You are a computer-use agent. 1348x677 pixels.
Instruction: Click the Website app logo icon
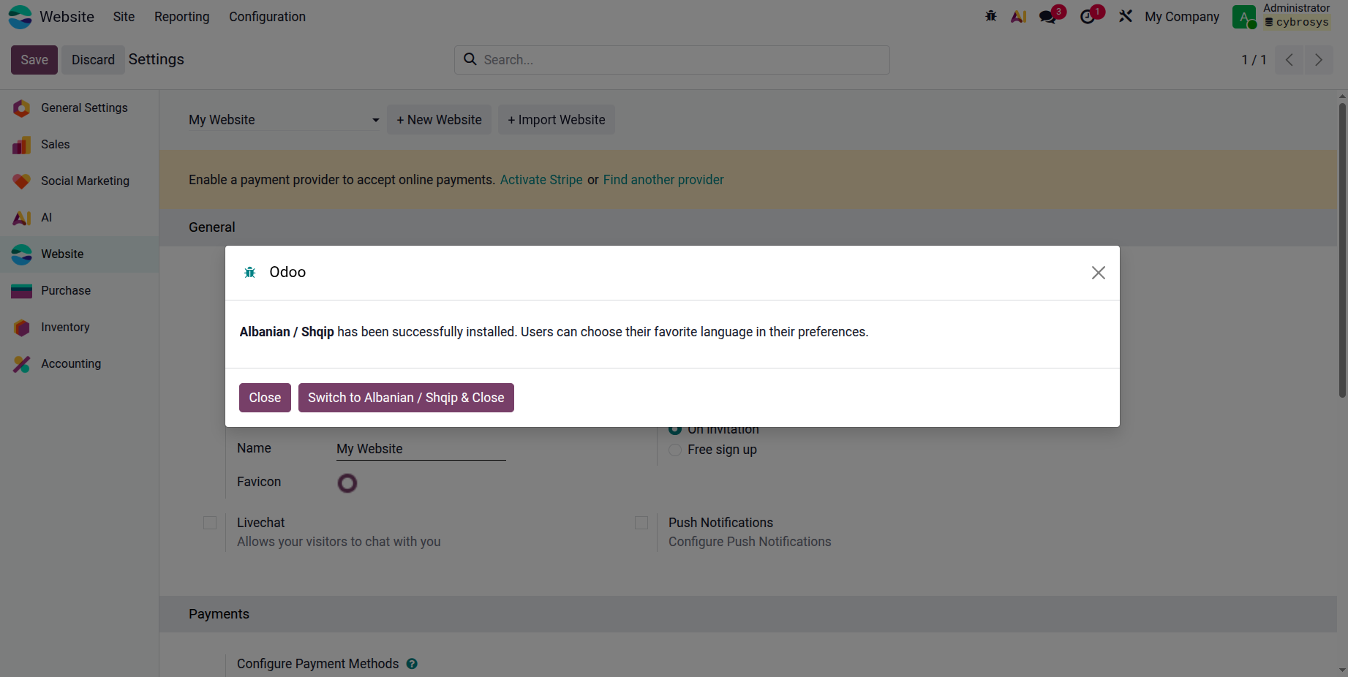tap(20, 17)
